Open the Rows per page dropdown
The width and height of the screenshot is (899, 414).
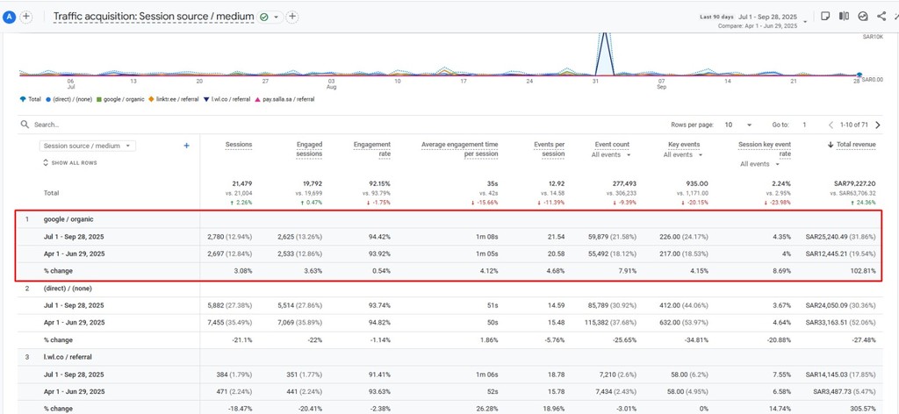[738, 125]
